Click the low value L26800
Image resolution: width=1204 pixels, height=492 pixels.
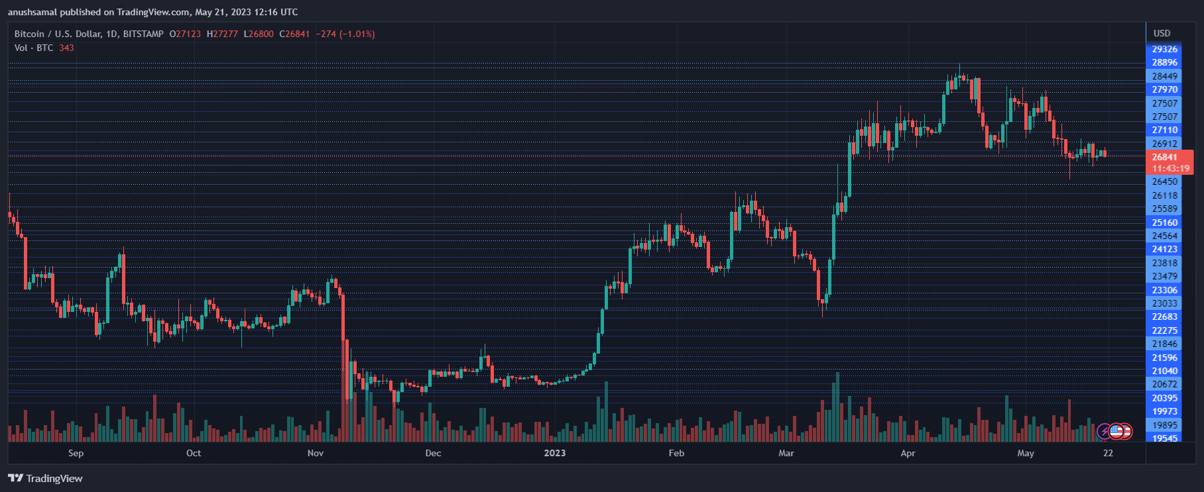pyautogui.click(x=259, y=34)
